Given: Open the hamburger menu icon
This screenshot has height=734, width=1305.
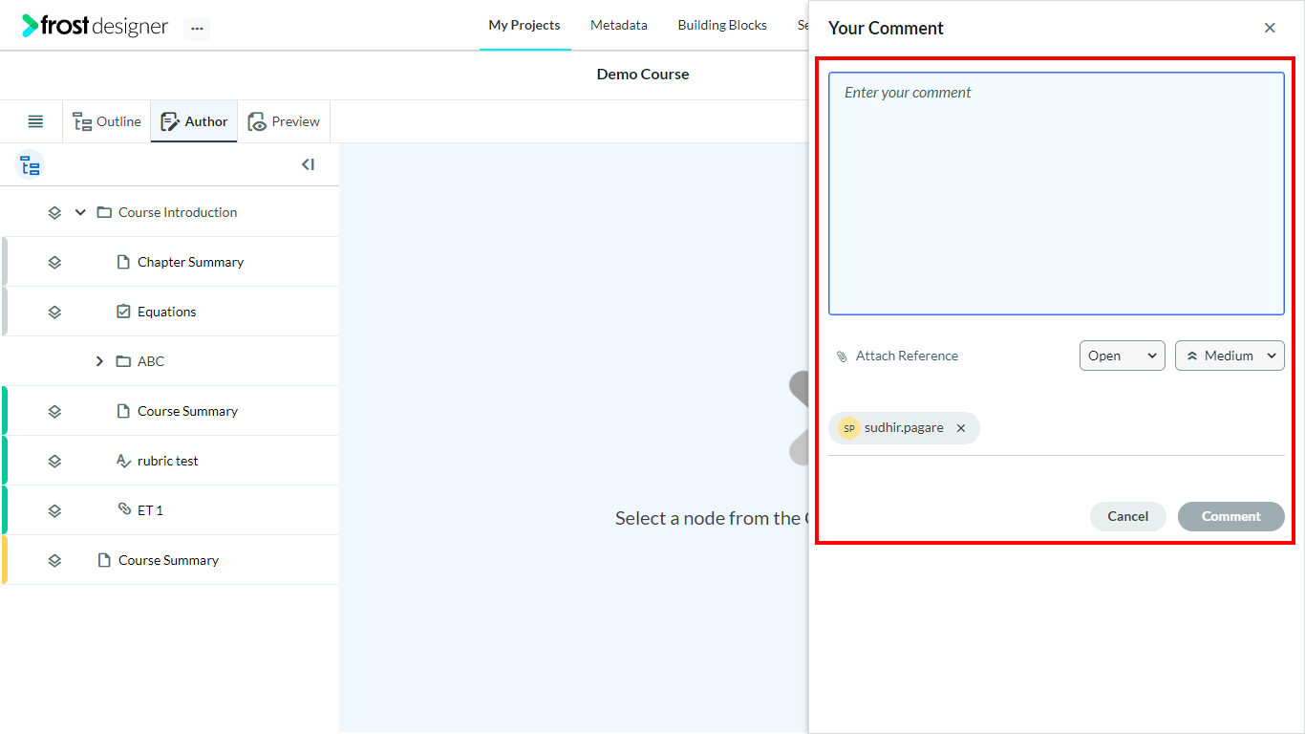Looking at the screenshot, I should (35, 121).
